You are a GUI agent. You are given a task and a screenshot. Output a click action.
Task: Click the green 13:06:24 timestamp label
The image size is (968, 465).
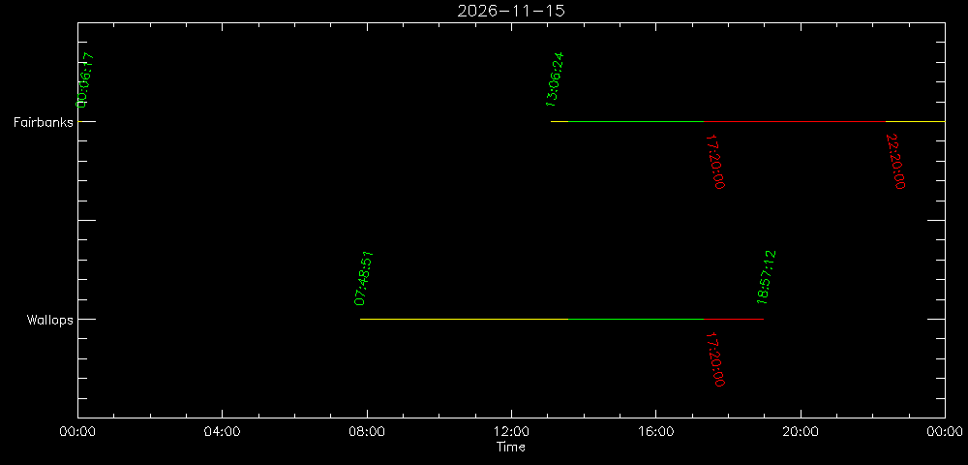point(555,79)
